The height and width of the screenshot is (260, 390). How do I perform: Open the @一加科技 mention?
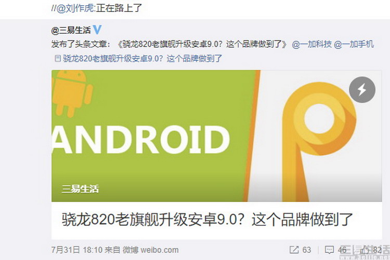tap(311, 44)
